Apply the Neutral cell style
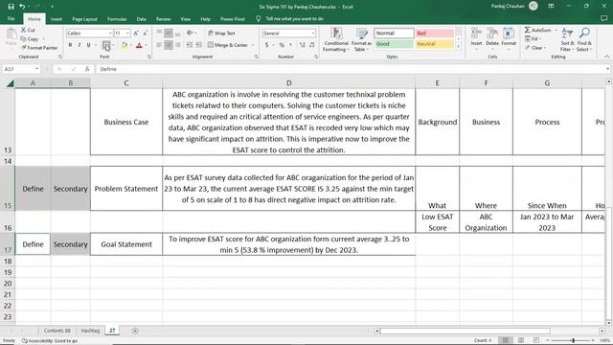Image resolution: width=613 pixels, height=345 pixels. point(434,44)
